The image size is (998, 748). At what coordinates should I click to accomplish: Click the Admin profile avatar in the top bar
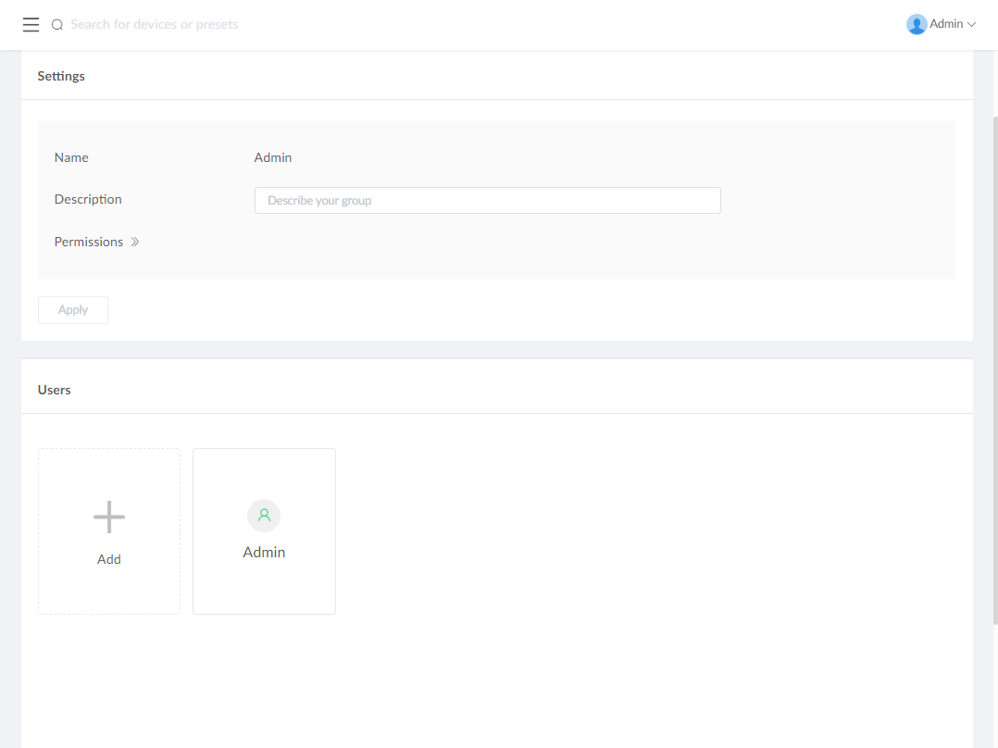[916, 23]
